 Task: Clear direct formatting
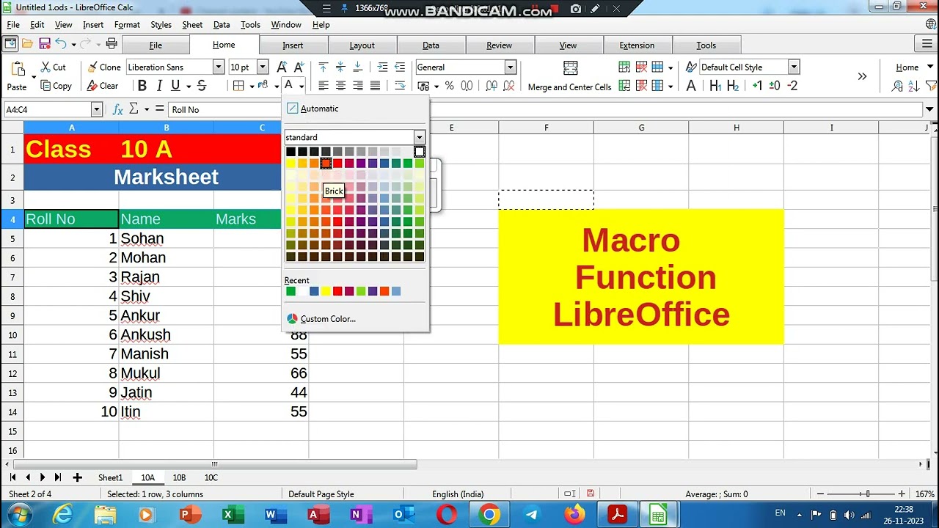pos(103,86)
